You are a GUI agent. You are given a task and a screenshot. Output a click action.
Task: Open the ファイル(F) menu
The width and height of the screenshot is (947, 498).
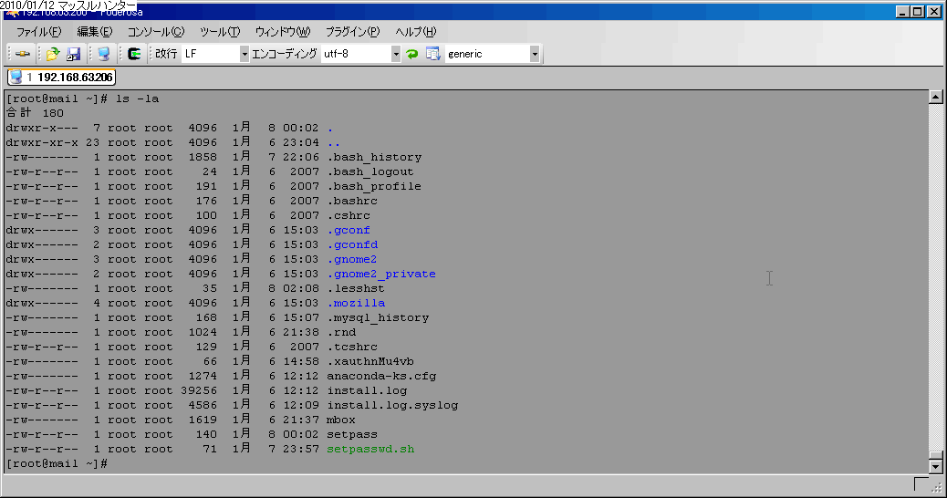pyautogui.click(x=38, y=31)
